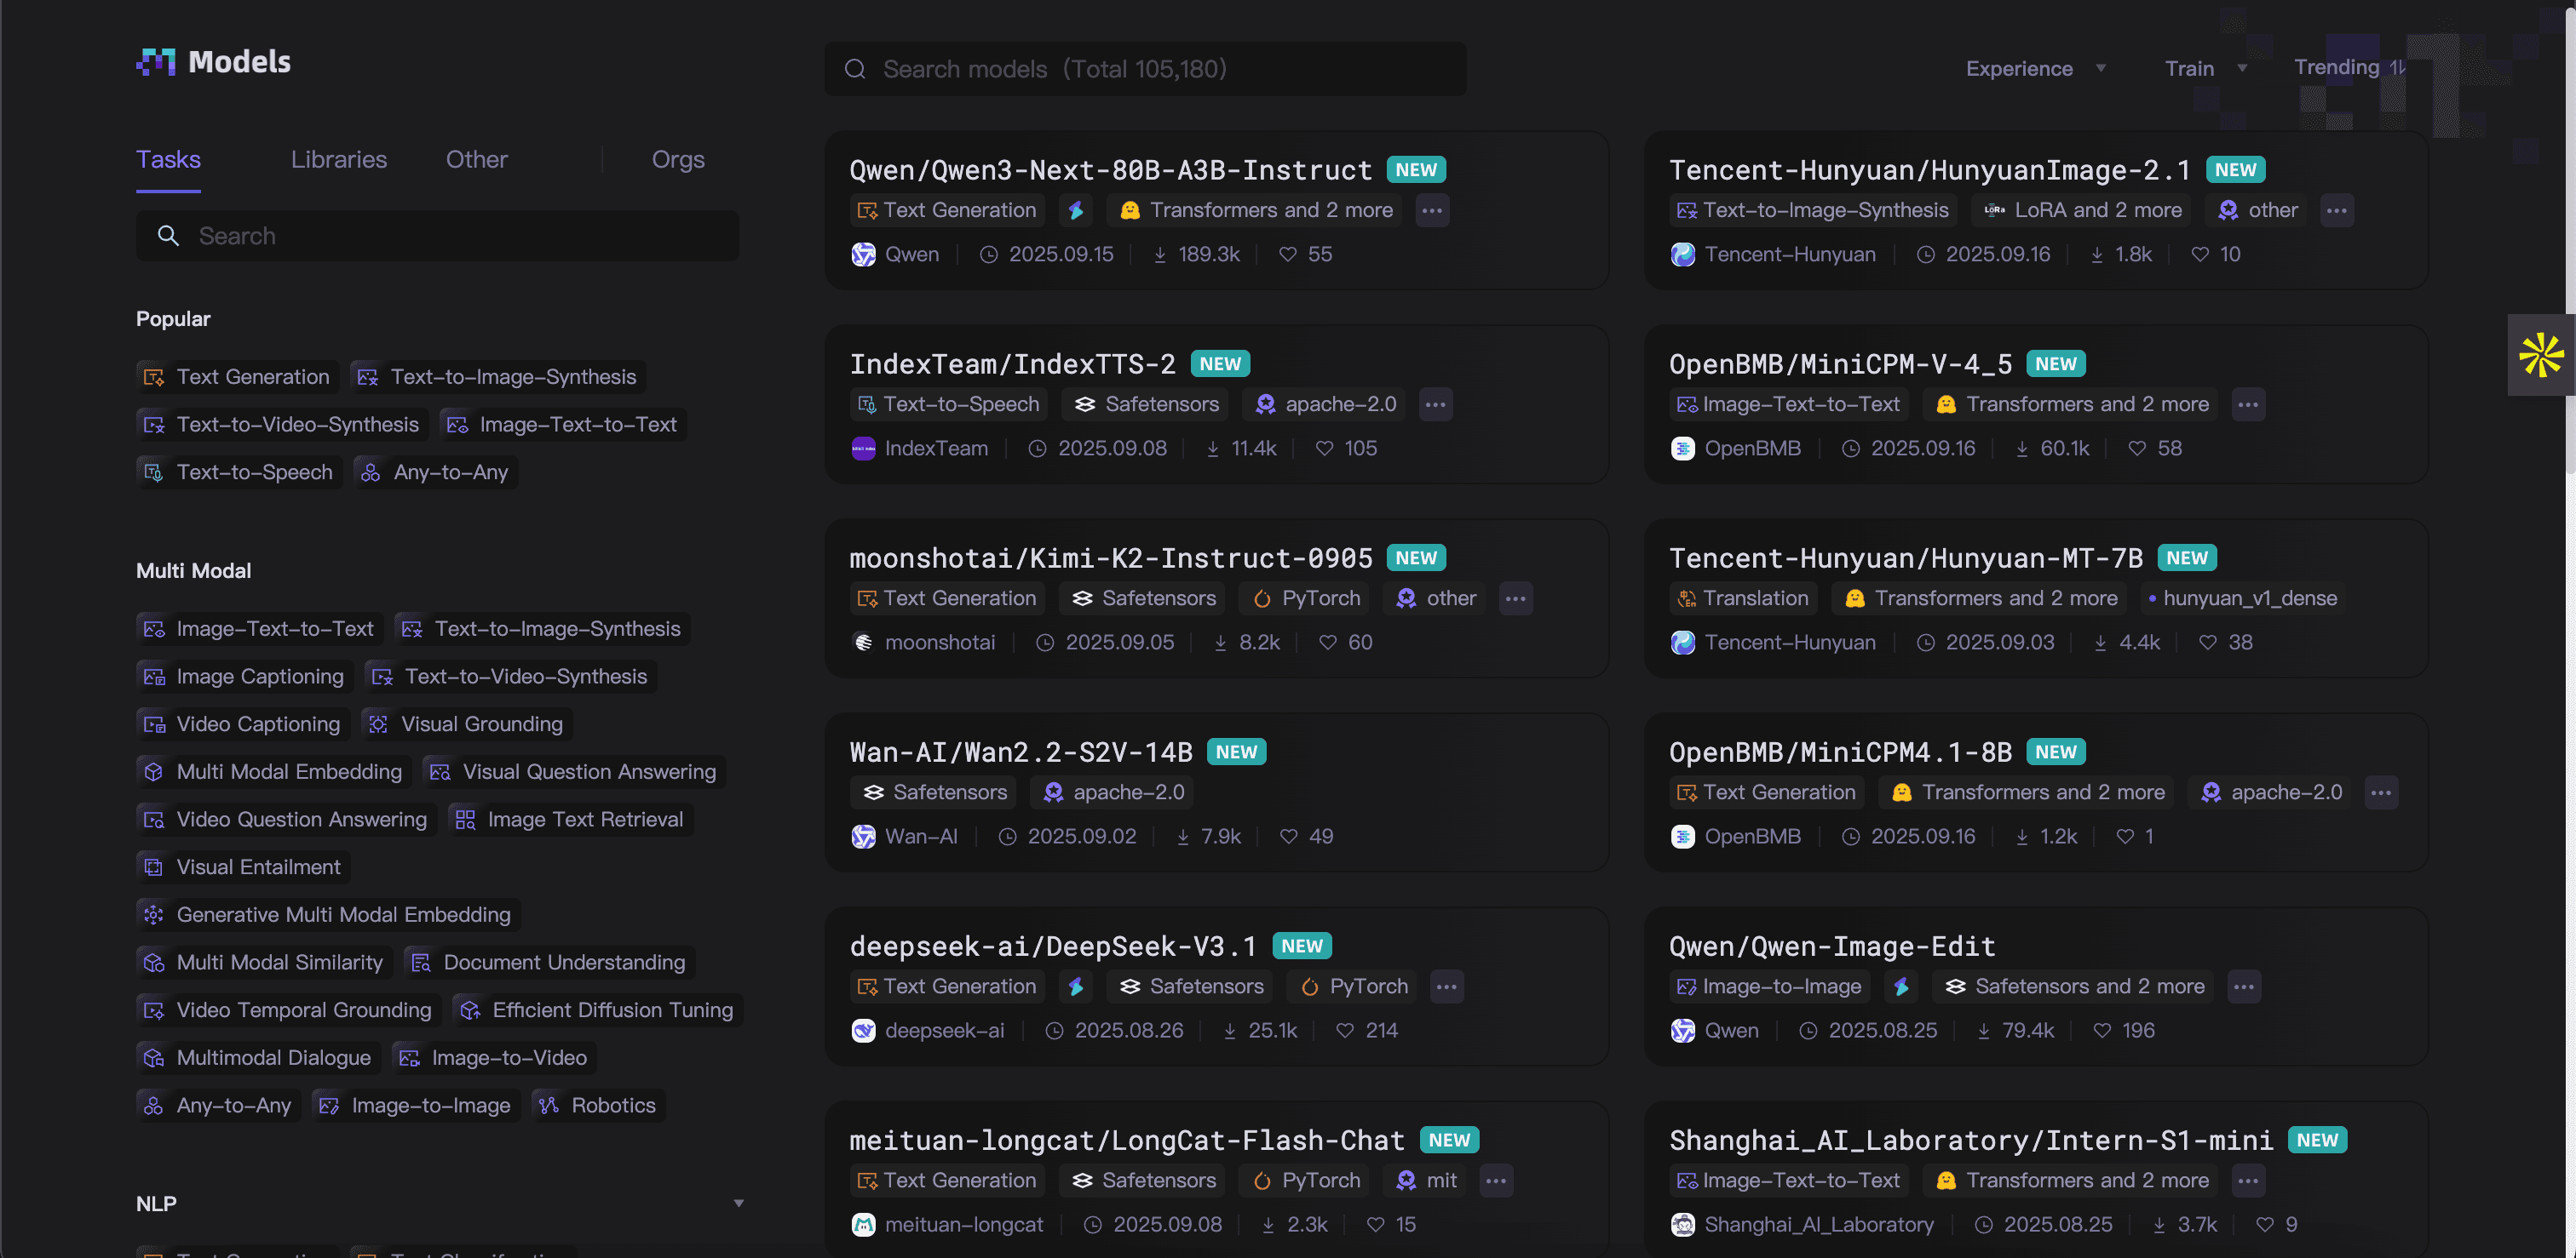Image resolution: width=2576 pixels, height=1258 pixels.
Task: Click the moonshotai organization avatar
Action: [x=863, y=642]
